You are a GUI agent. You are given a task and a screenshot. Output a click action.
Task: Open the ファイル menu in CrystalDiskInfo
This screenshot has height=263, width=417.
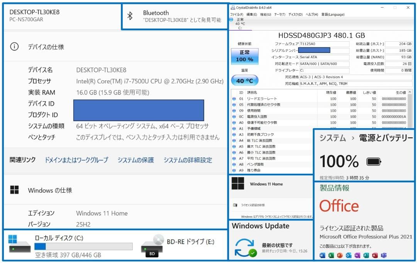tap(237, 14)
